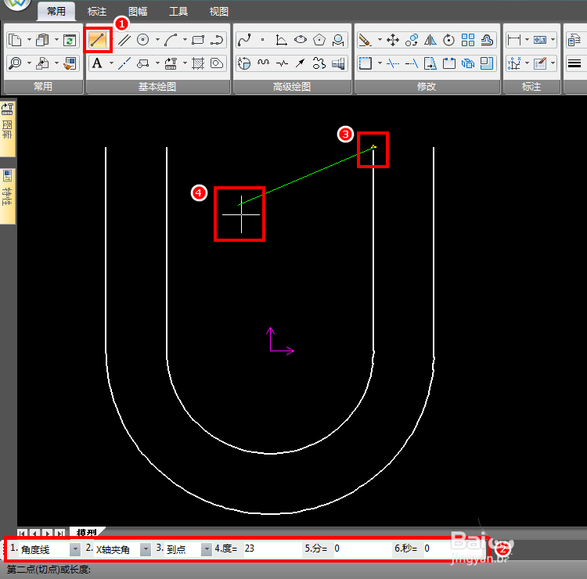The height and width of the screenshot is (579, 587).
Task: Select the Erase tool
Action: 366,40
